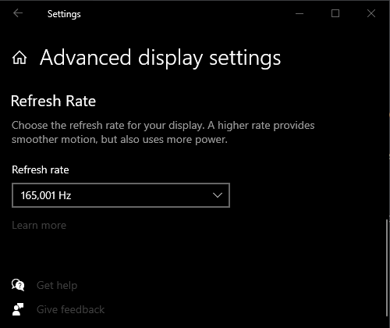Open the Get help link
390x328 pixels.
point(57,285)
